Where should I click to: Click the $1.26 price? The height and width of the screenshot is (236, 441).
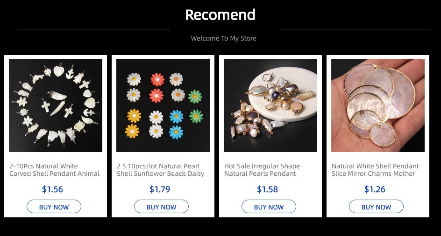(375, 189)
